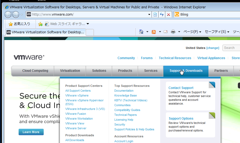The height and width of the screenshot is (143, 240).
Task: Select the Products nav tab
Action: tap(125, 71)
